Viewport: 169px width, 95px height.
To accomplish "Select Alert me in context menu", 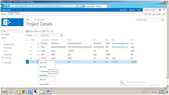I will 47,80.
